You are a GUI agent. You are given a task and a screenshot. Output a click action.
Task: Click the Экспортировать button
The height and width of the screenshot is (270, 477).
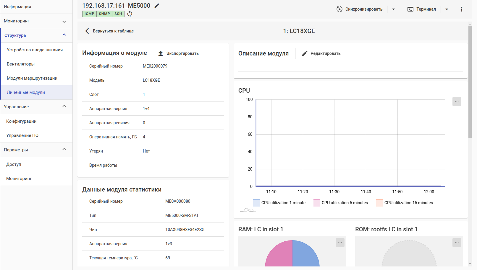(x=178, y=53)
